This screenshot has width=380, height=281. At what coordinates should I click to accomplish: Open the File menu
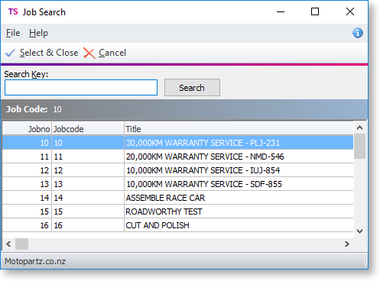point(13,33)
